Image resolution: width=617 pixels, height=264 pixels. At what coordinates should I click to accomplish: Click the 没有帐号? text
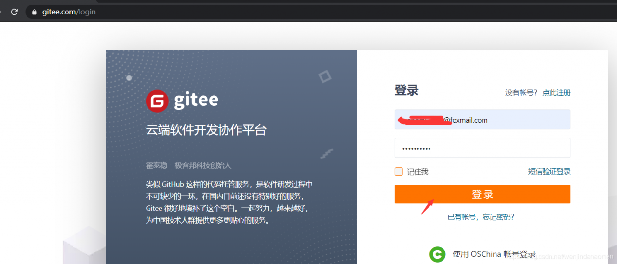coord(521,93)
